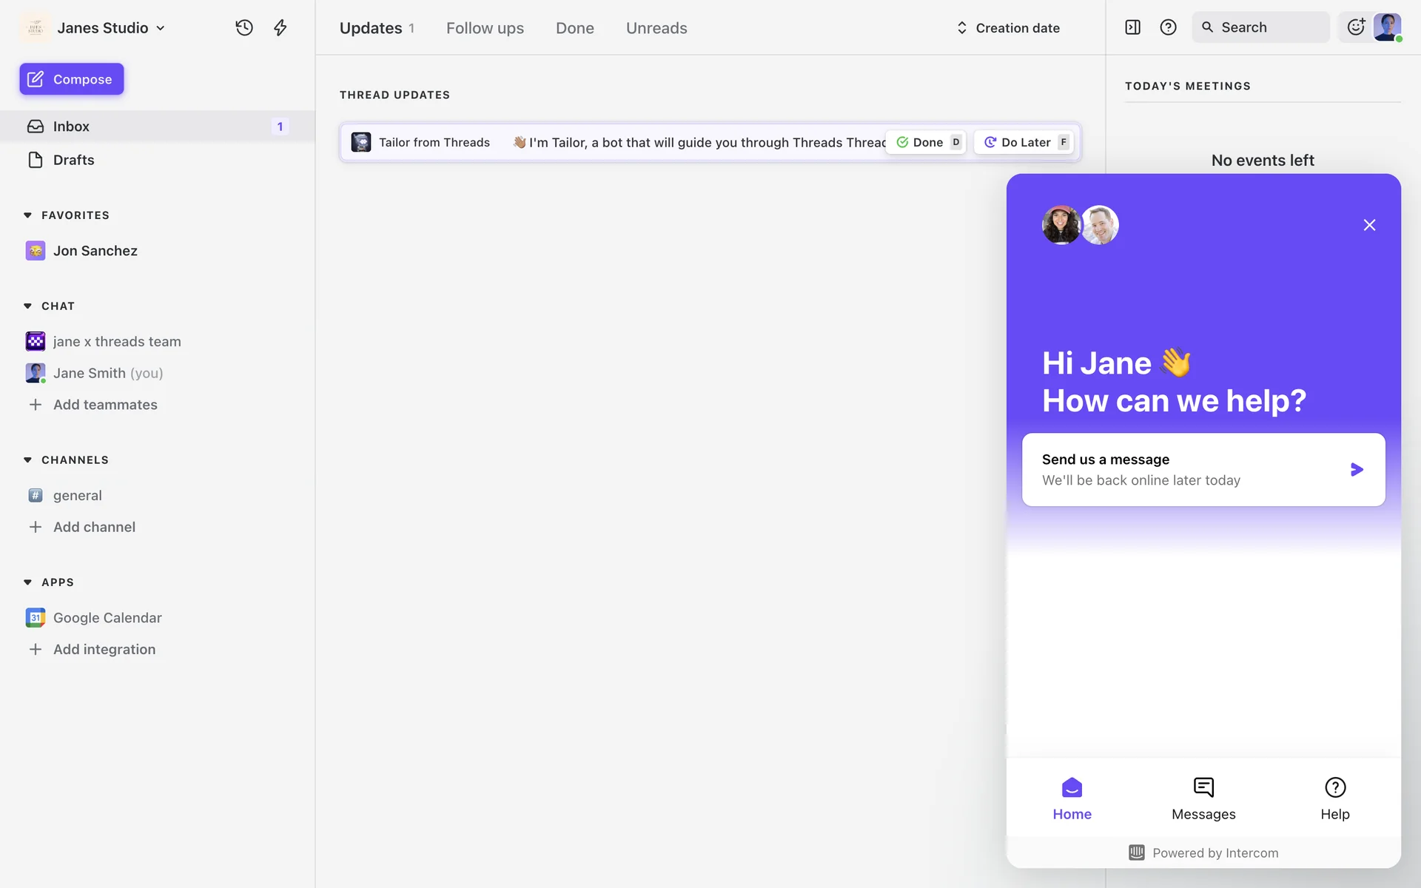Screen dimensions: 1421x888
Task: Collapse the Channels section
Action: [x=28, y=460]
